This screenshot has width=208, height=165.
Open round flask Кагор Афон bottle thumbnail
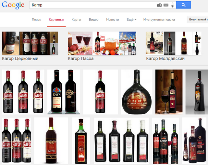[x=137, y=92]
